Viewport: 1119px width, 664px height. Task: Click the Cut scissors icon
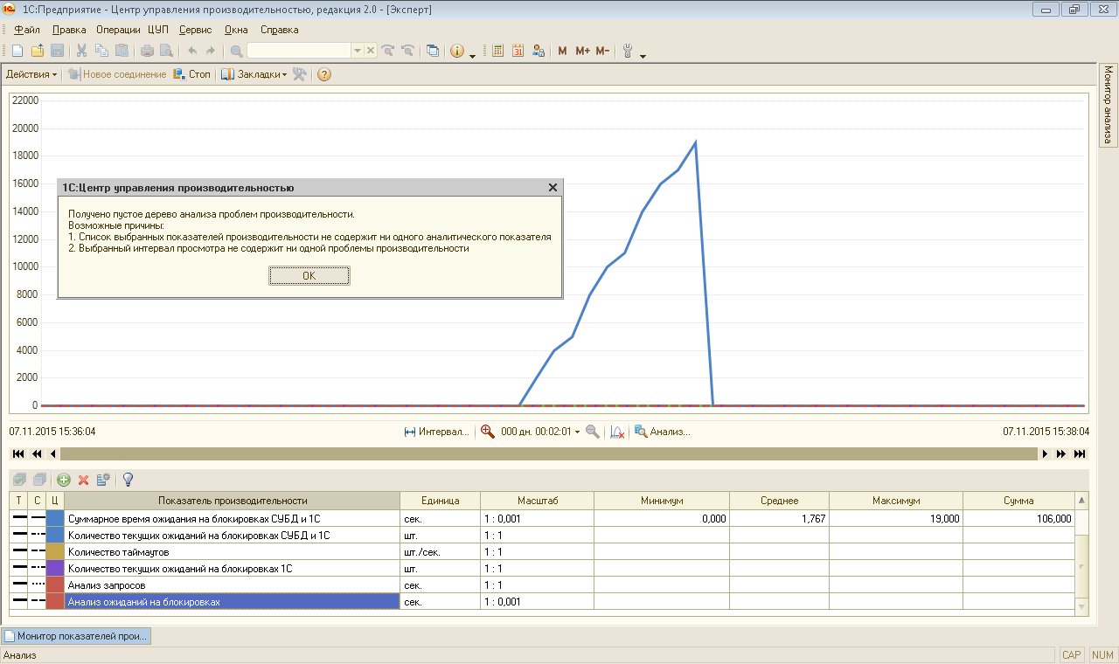pos(82,51)
